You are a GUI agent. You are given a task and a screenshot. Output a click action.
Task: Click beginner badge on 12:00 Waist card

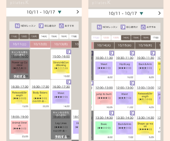(x=132, y=83)
